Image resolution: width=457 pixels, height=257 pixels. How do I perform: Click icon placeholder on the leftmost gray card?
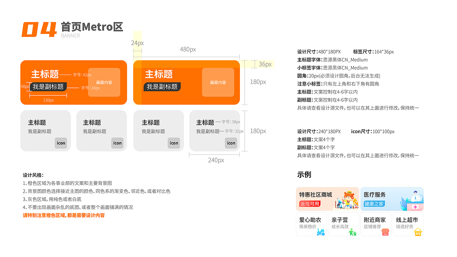61,143
